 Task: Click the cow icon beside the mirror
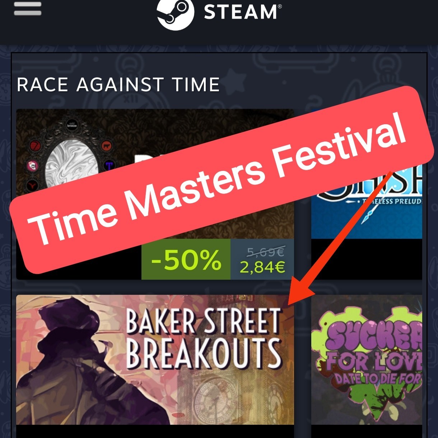[107, 146]
